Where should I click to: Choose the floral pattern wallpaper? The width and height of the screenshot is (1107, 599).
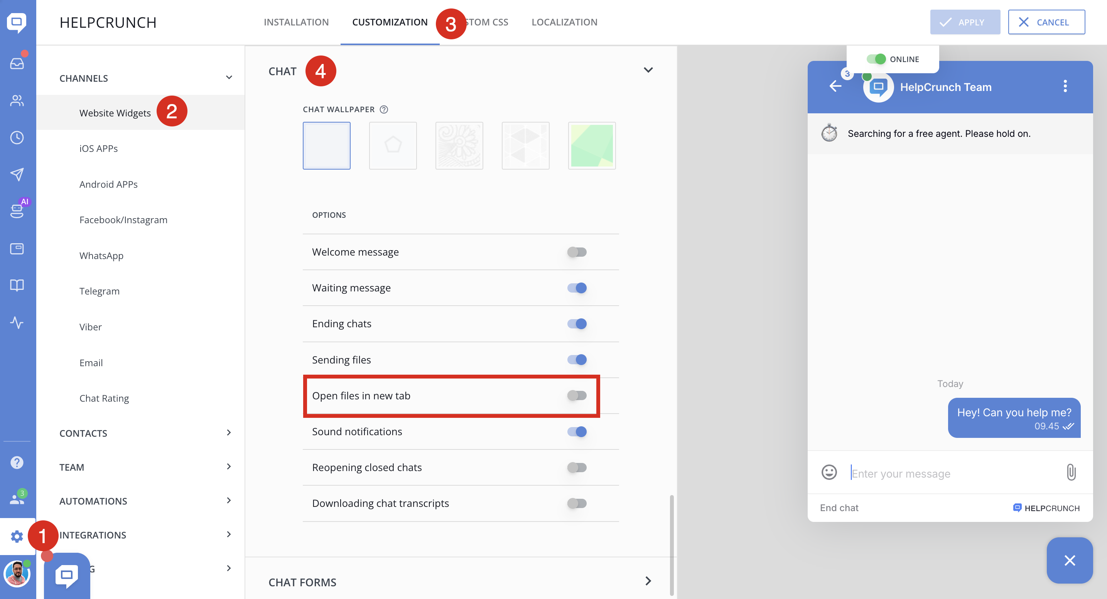459,146
